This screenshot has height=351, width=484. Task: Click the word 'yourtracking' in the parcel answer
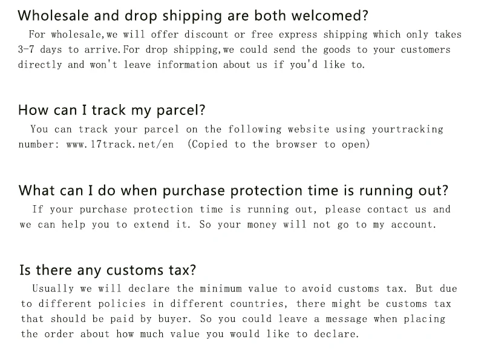pyautogui.click(x=407, y=130)
